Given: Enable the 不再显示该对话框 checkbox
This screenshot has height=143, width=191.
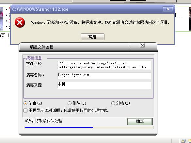Looking at the screenshot, I should [25, 110].
